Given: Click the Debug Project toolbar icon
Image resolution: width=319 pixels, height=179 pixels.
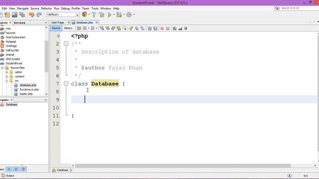Looking at the screenshot, I should point(119,14).
